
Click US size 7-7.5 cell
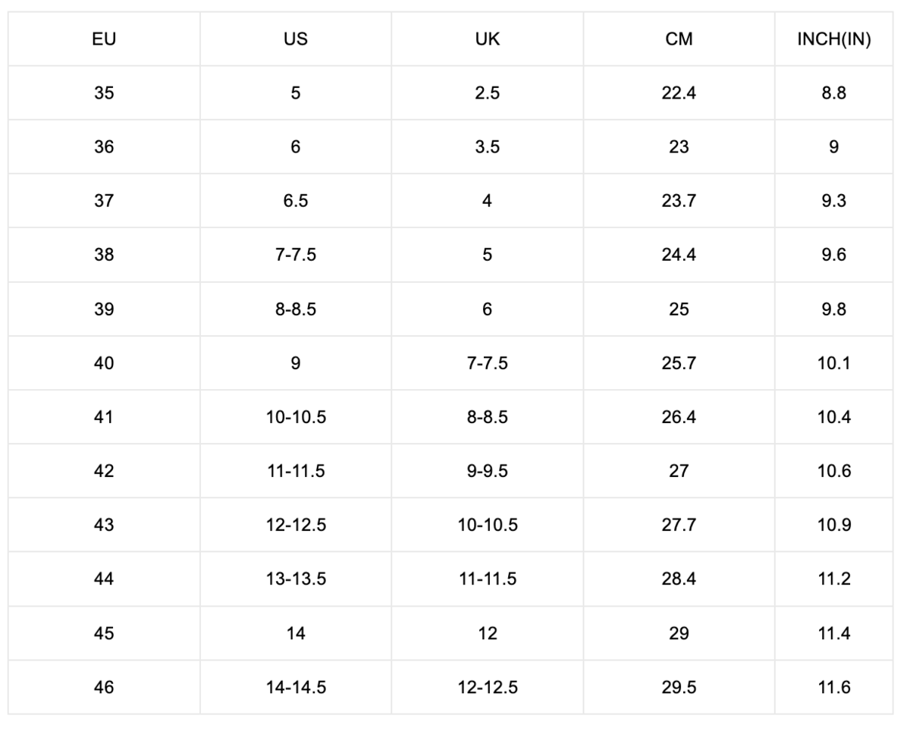point(296,255)
